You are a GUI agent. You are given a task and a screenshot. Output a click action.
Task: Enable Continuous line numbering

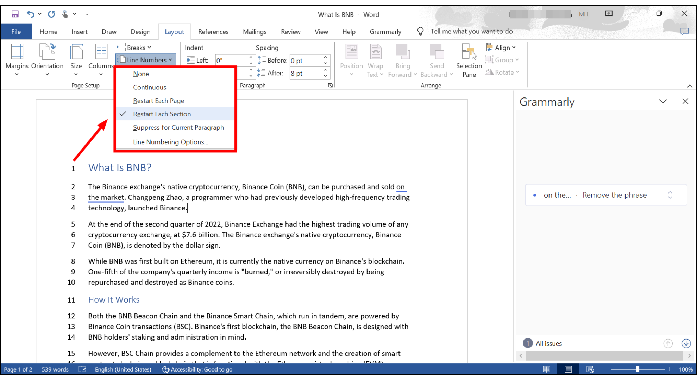(150, 87)
